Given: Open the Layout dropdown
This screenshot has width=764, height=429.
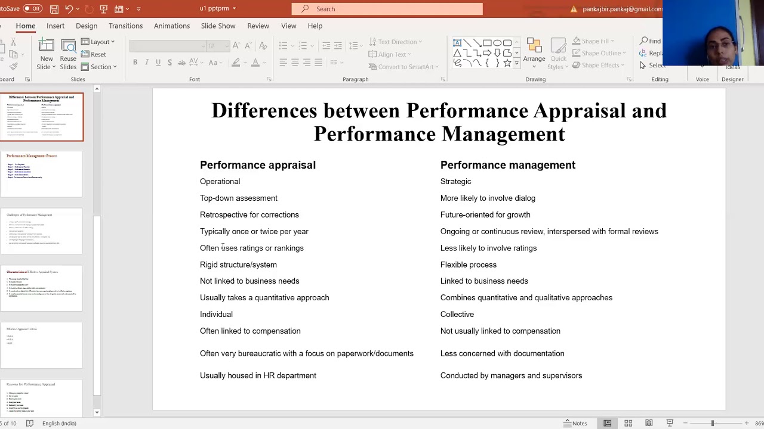Looking at the screenshot, I should pyautogui.click(x=98, y=42).
